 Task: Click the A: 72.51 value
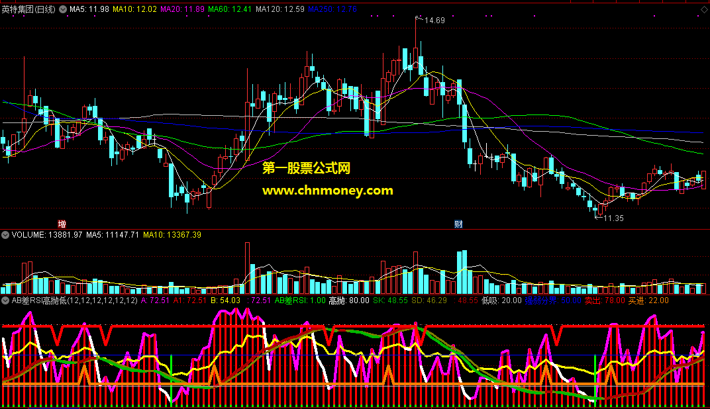pyautogui.click(x=155, y=300)
